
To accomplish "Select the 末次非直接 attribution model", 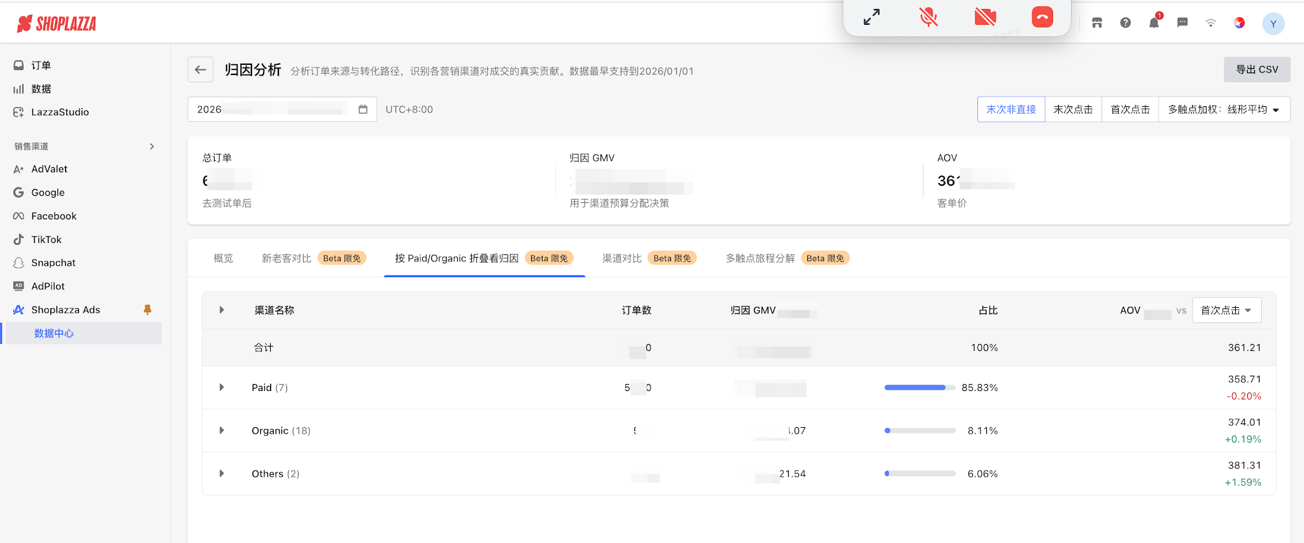I will pyautogui.click(x=1011, y=109).
